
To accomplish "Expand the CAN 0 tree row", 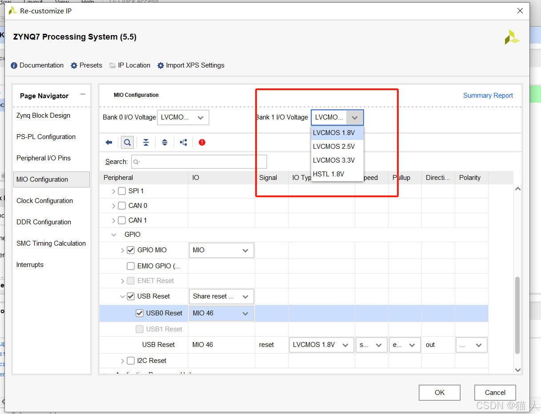I will [x=114, y=206].
